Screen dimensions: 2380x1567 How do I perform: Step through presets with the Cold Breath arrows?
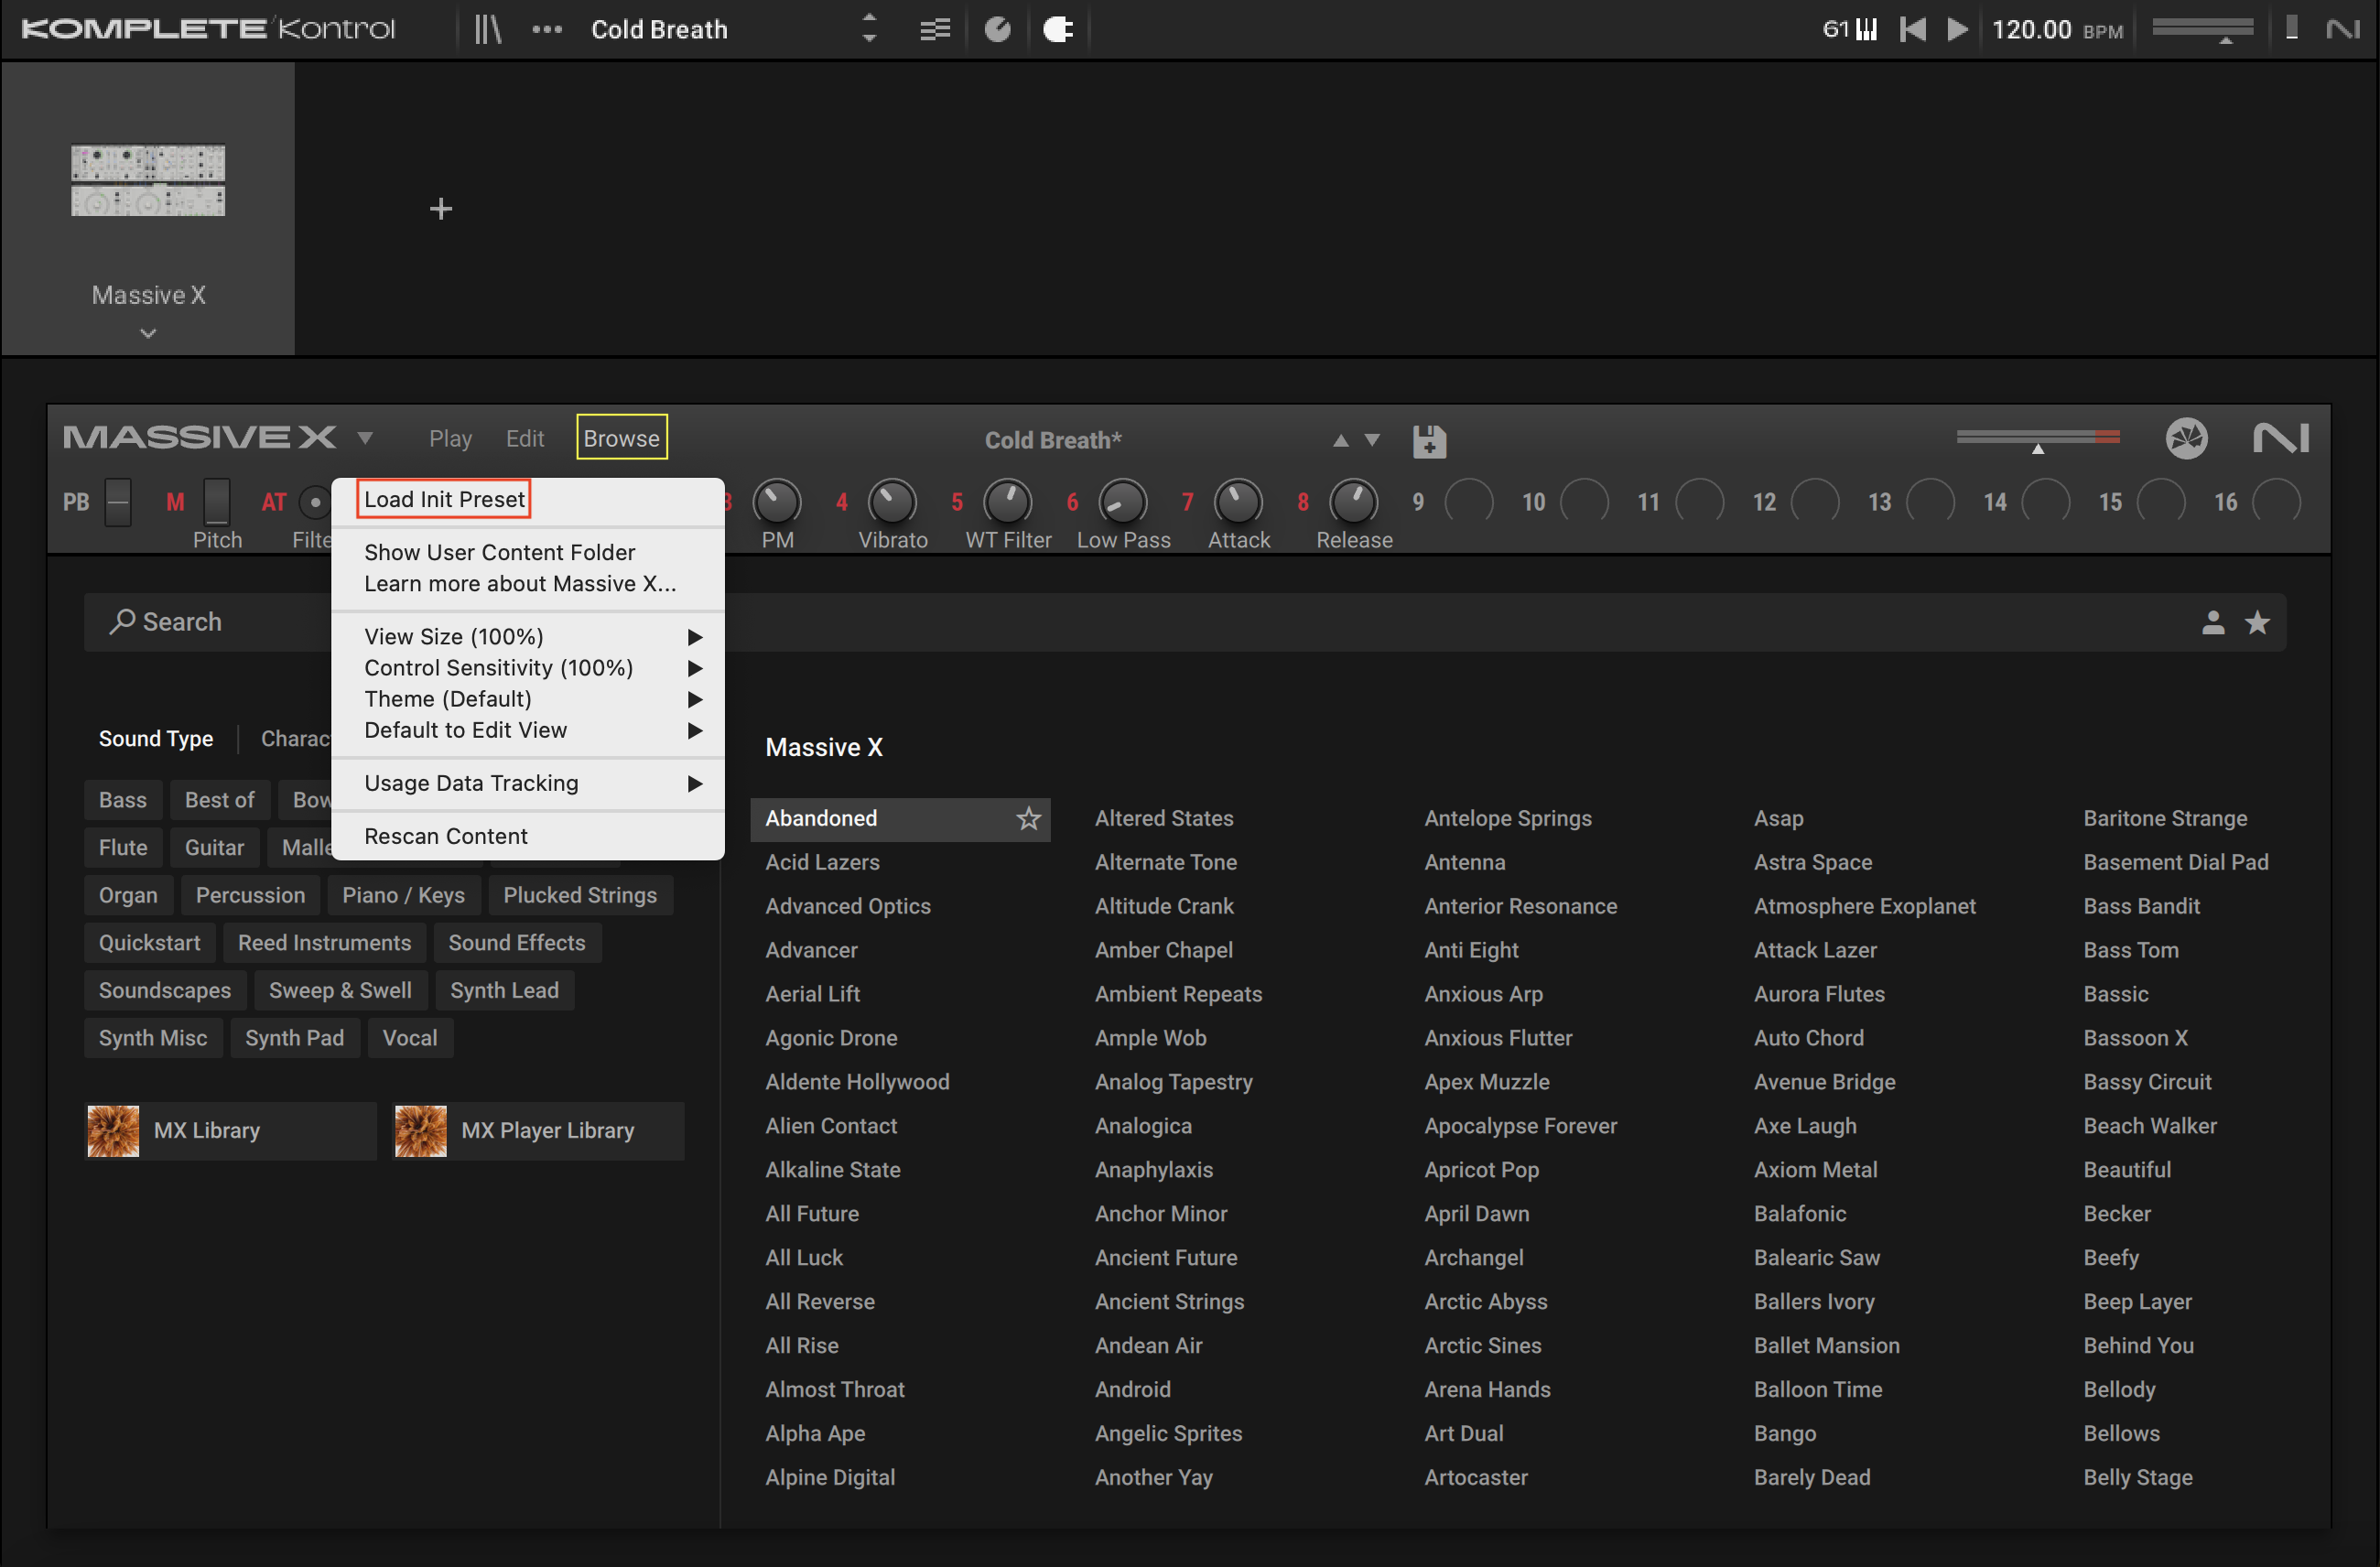click(869, 29)
